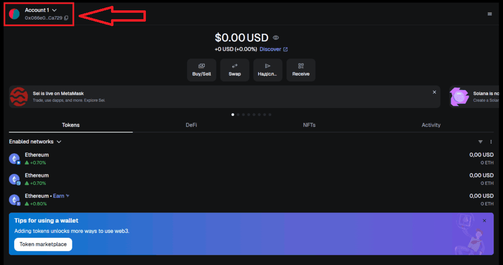Click the Token marketplace button
The width and height of the screenshot is (503, 265).
click(x=43, y=244)
